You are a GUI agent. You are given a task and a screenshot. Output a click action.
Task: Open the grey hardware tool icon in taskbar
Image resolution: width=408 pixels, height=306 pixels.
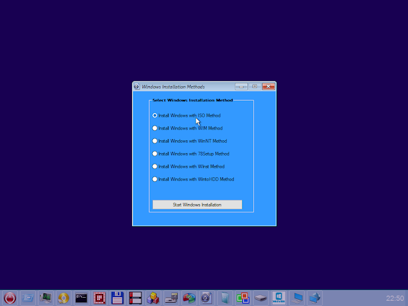click(x=171, y=298)
